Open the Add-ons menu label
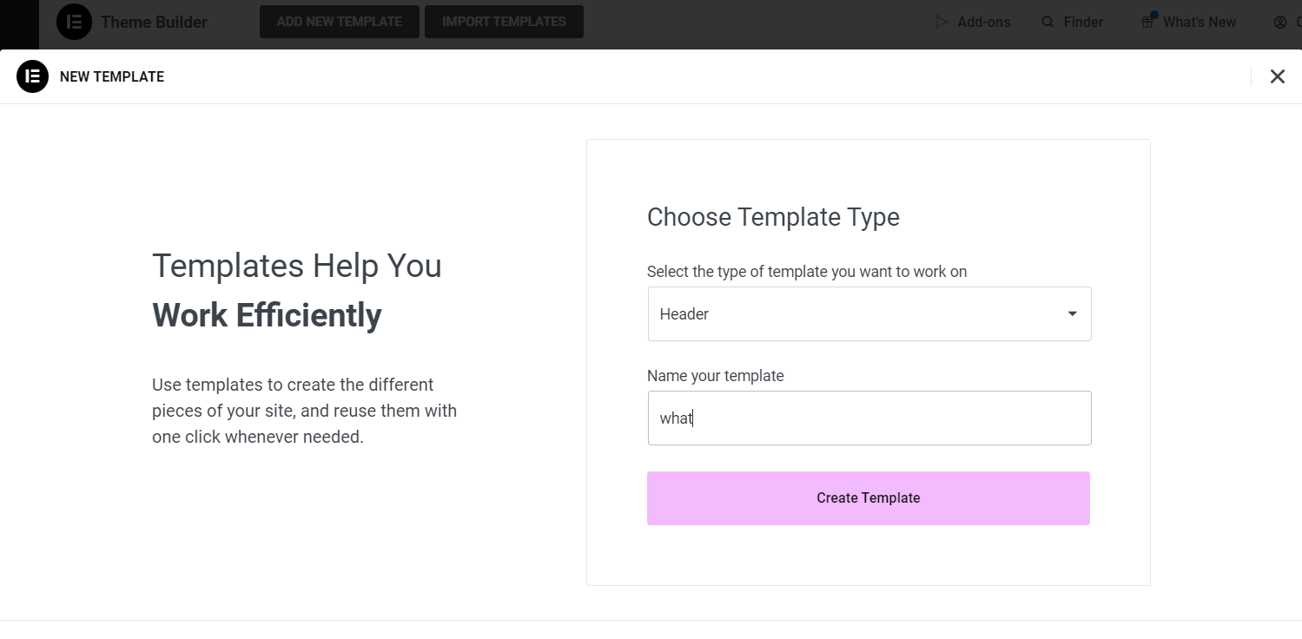 pos(983,22)
